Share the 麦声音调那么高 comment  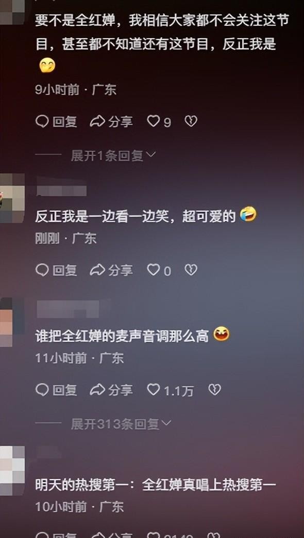[111, 390]
